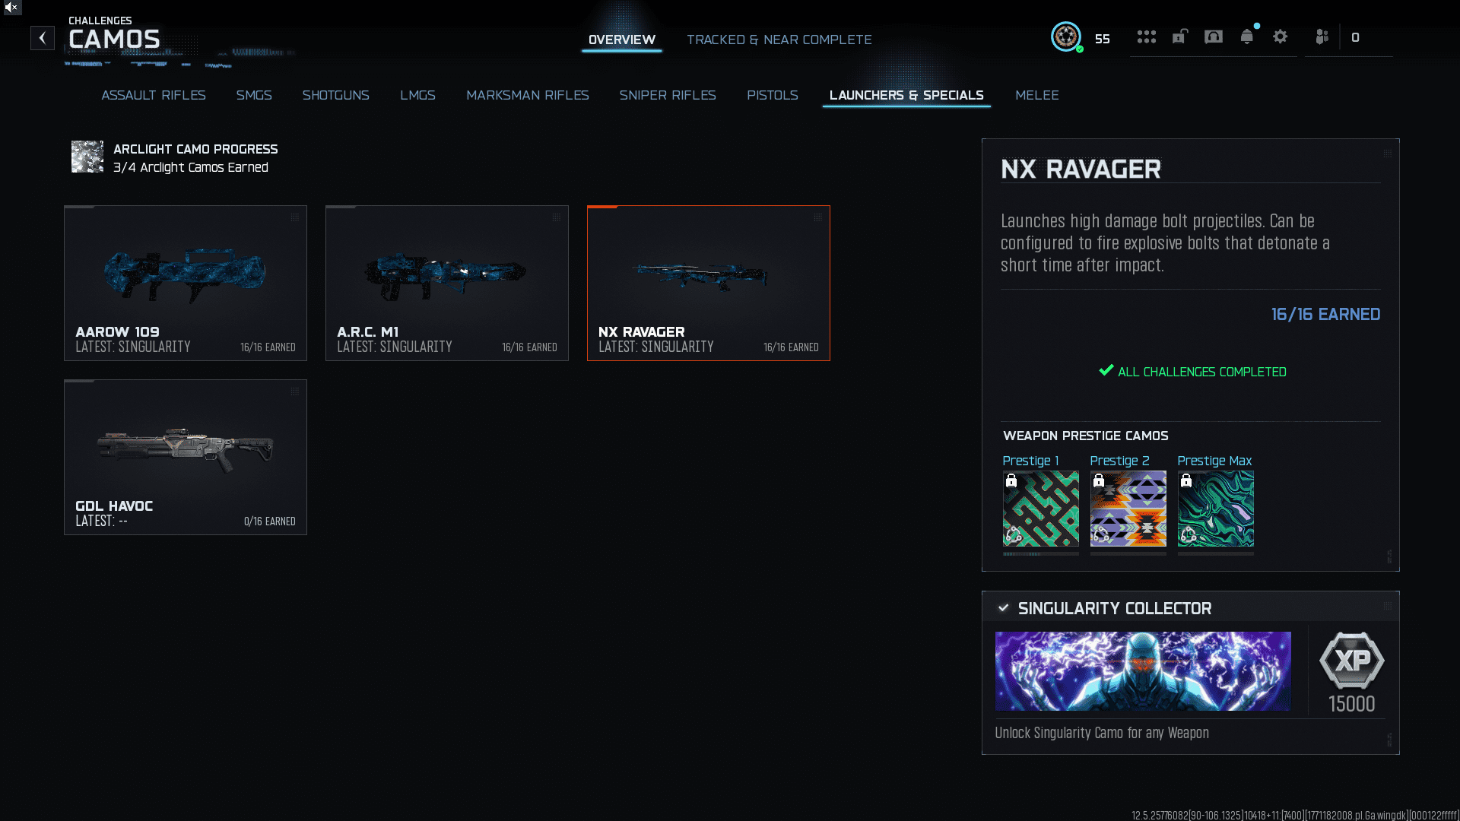Open the grid menu icon
Image resolution: width=1460 pixels, height=821 pixels.
point(1146,36)
